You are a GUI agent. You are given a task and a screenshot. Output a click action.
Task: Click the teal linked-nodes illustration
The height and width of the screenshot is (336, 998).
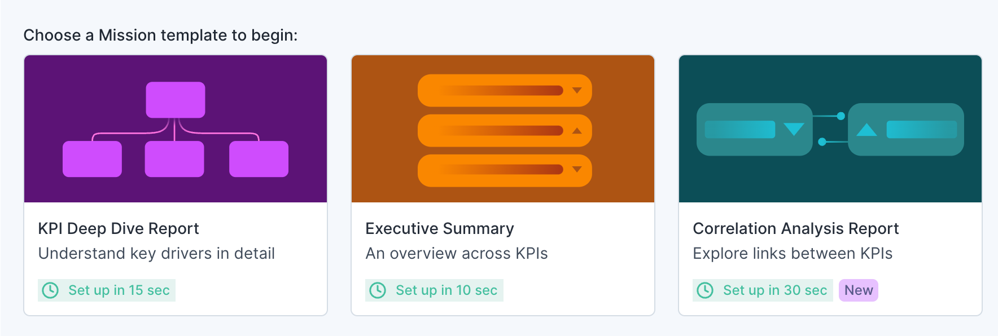830,129
